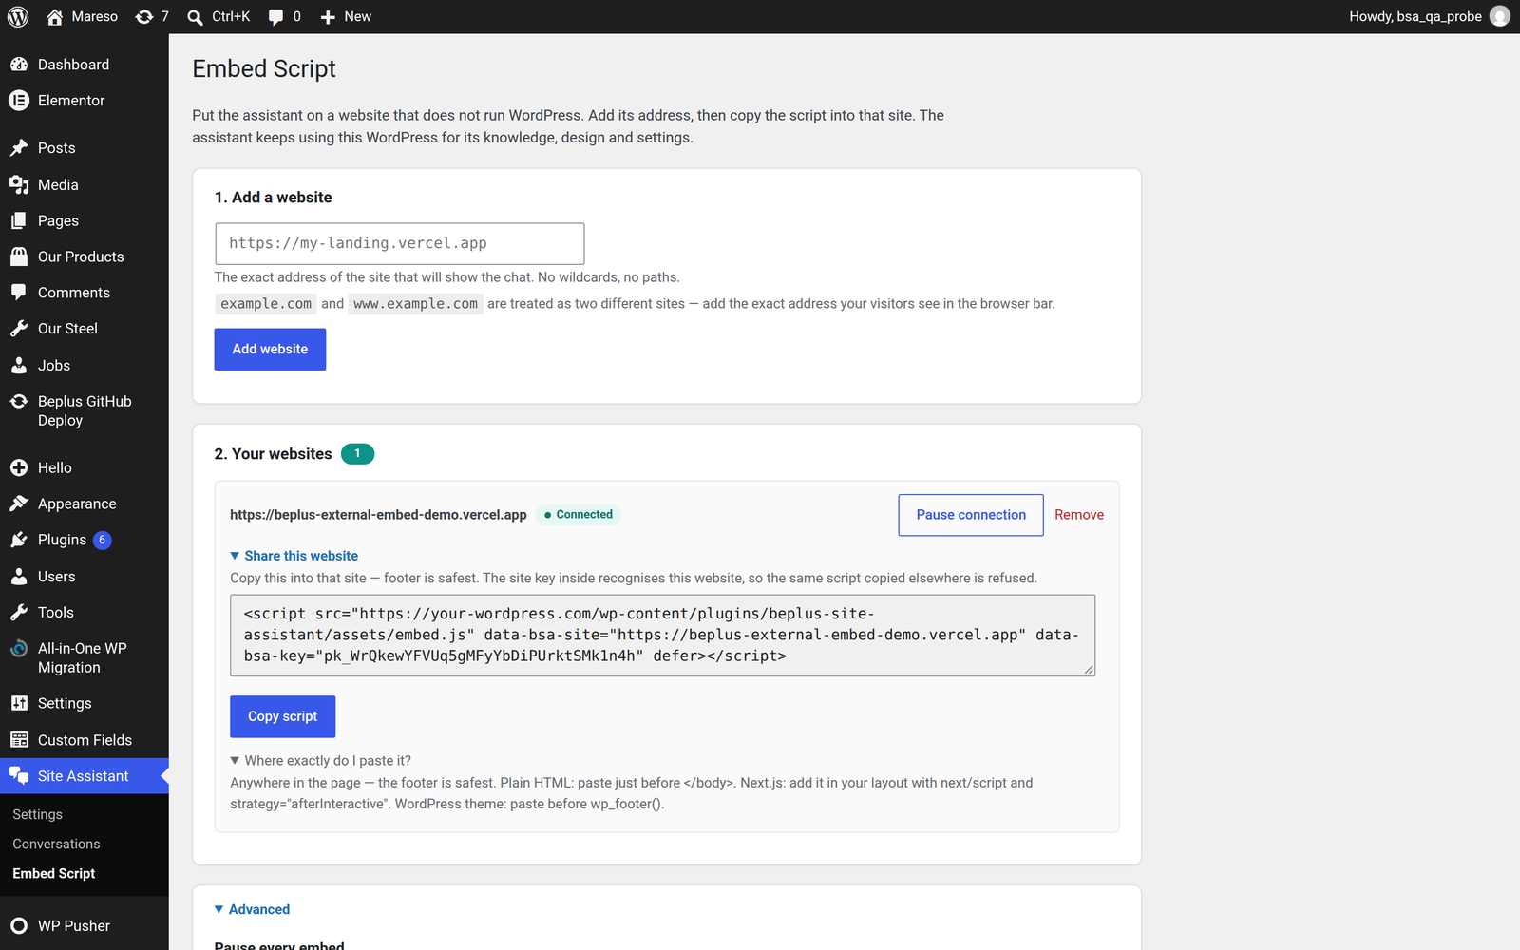Click the Posts pin icon

coord(19,148)
